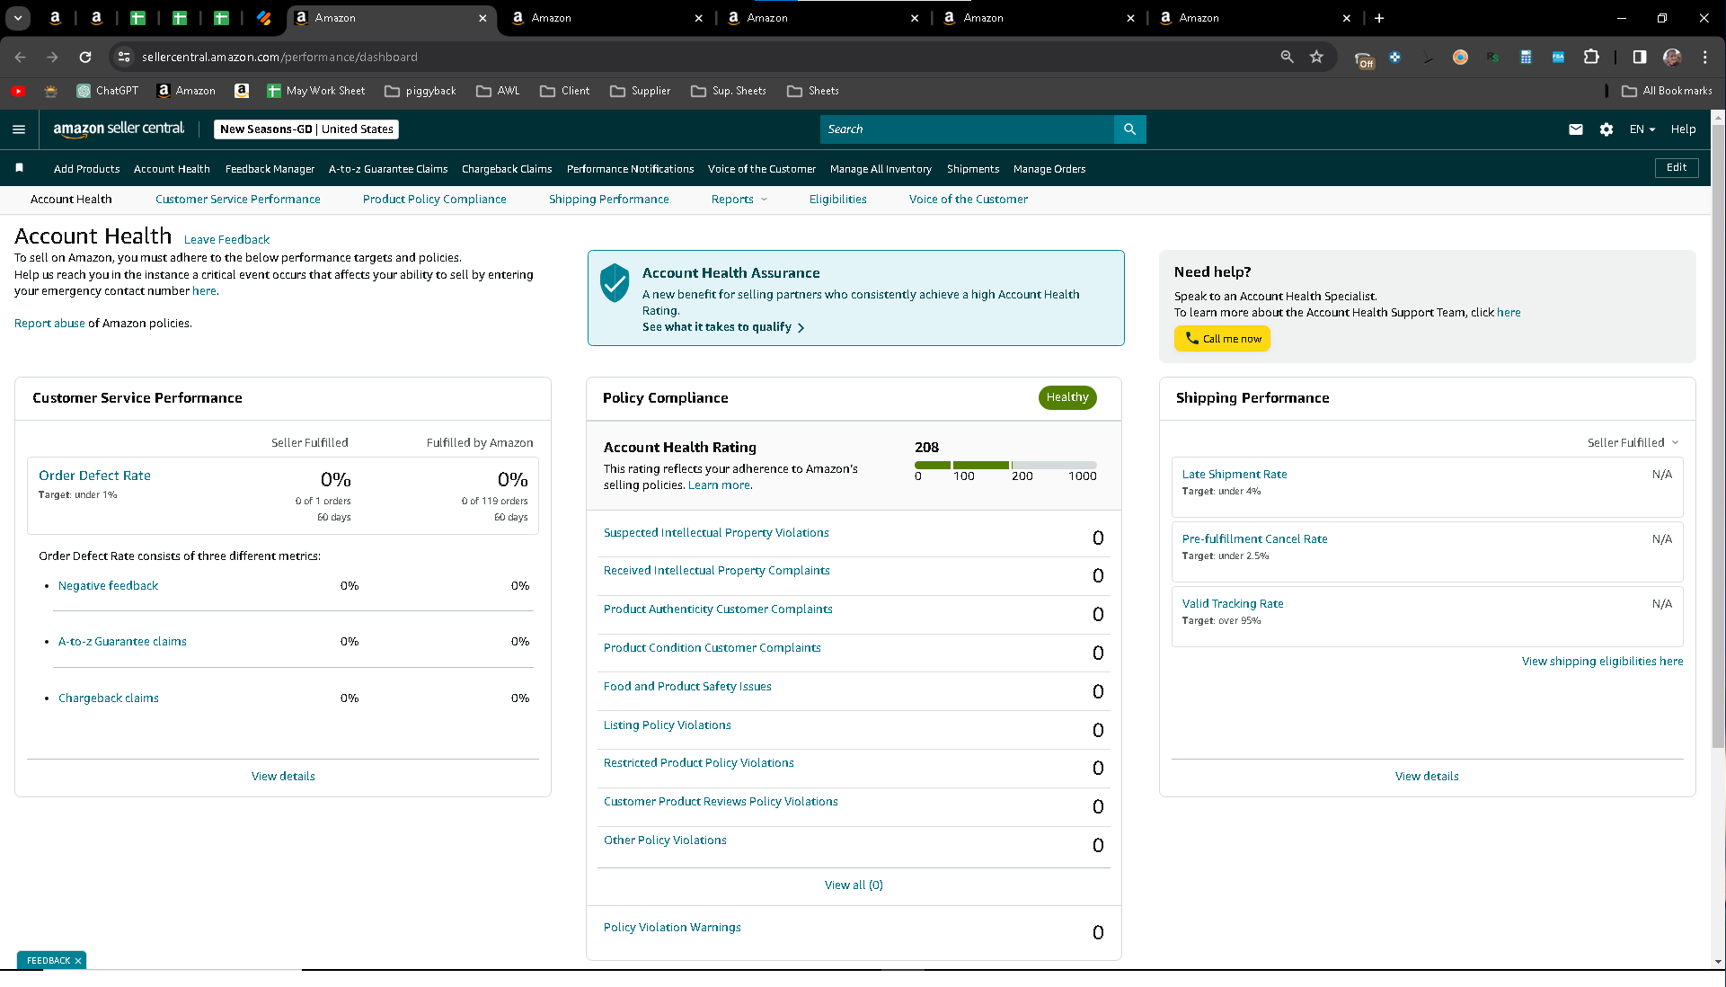Open the Chargeback claims link
The height and width of the screenshot is (987, 1726).
tap(108, 698)
